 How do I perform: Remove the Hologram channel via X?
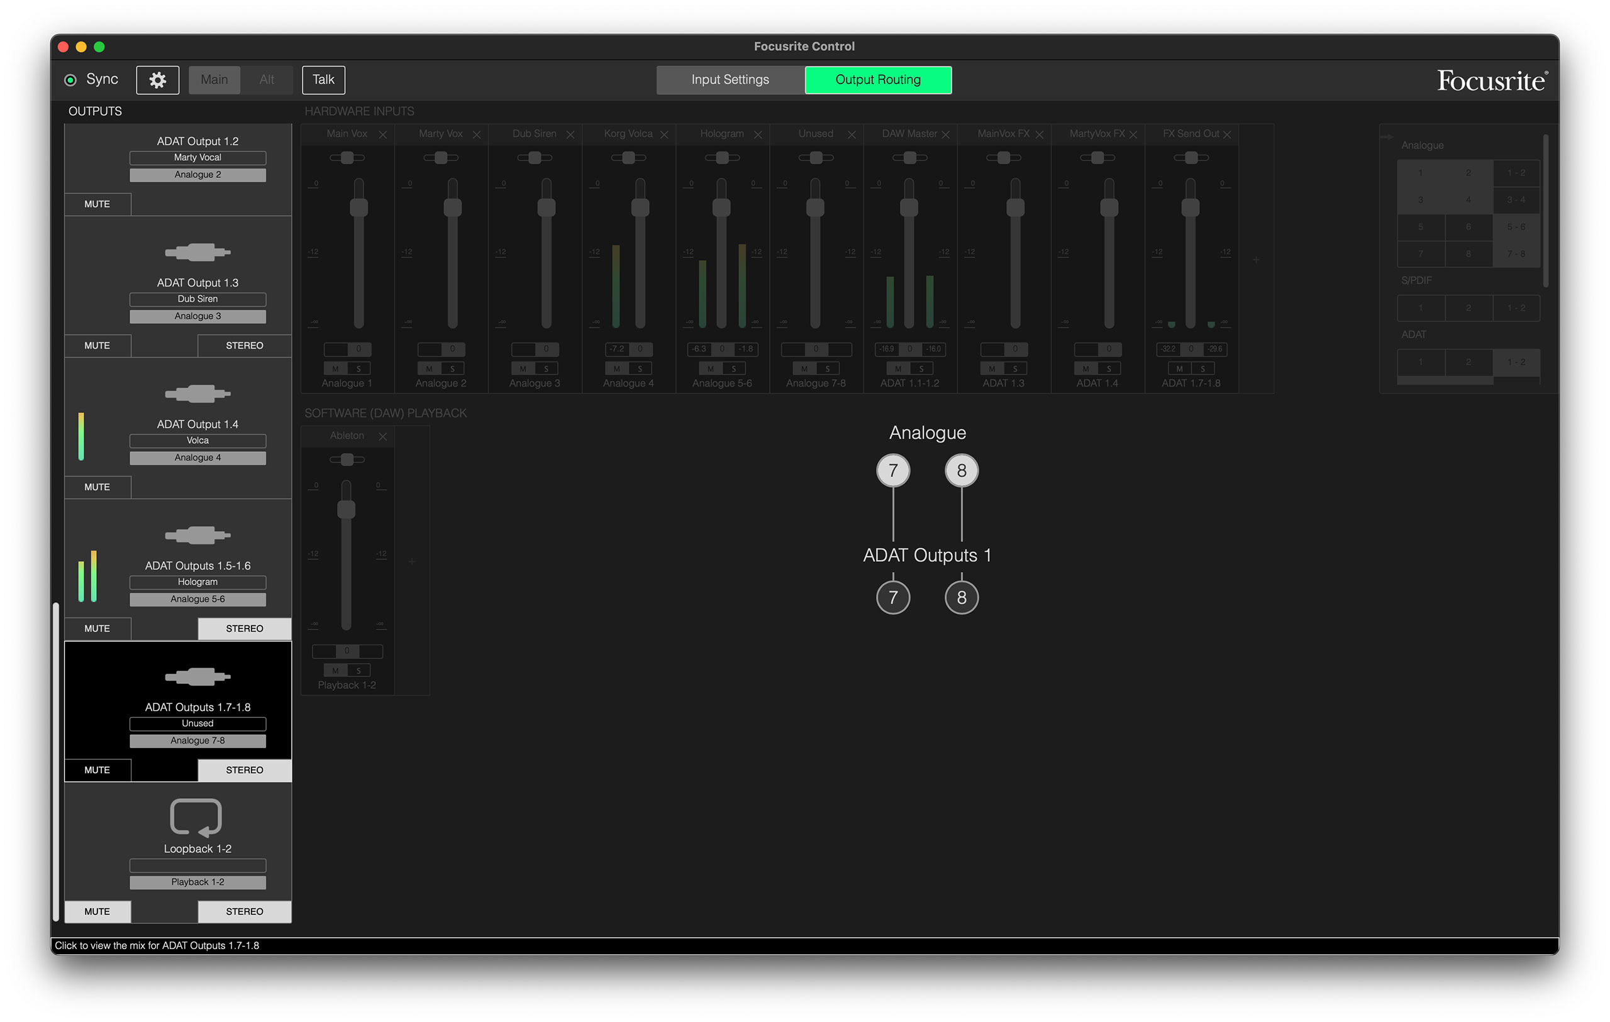(758, 135)
